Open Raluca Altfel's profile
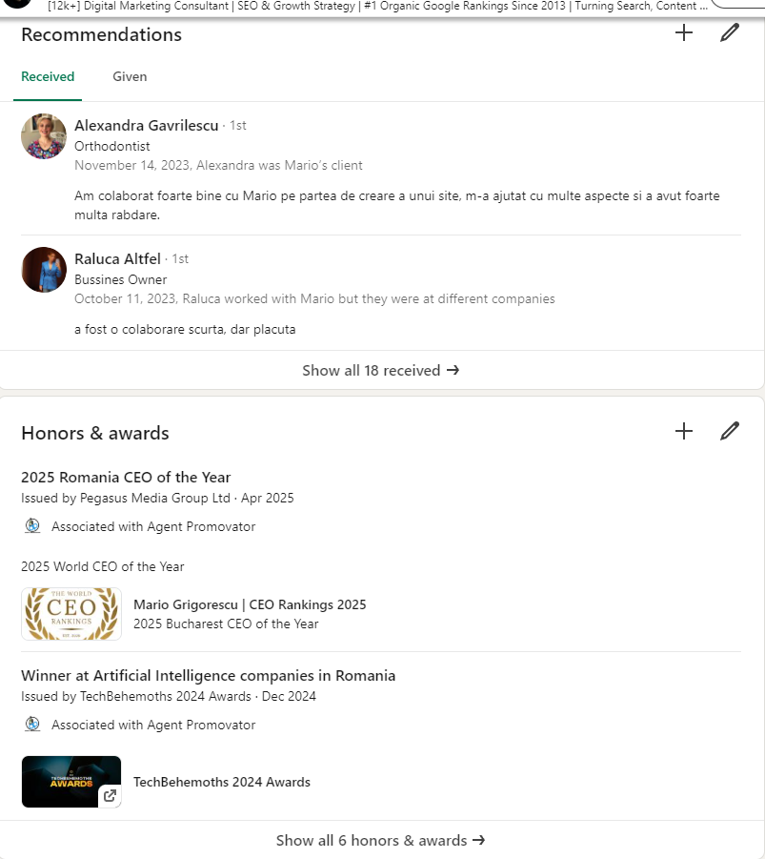Image resolution: width=765 pixels, height=859 pixels. coord(117,258)
